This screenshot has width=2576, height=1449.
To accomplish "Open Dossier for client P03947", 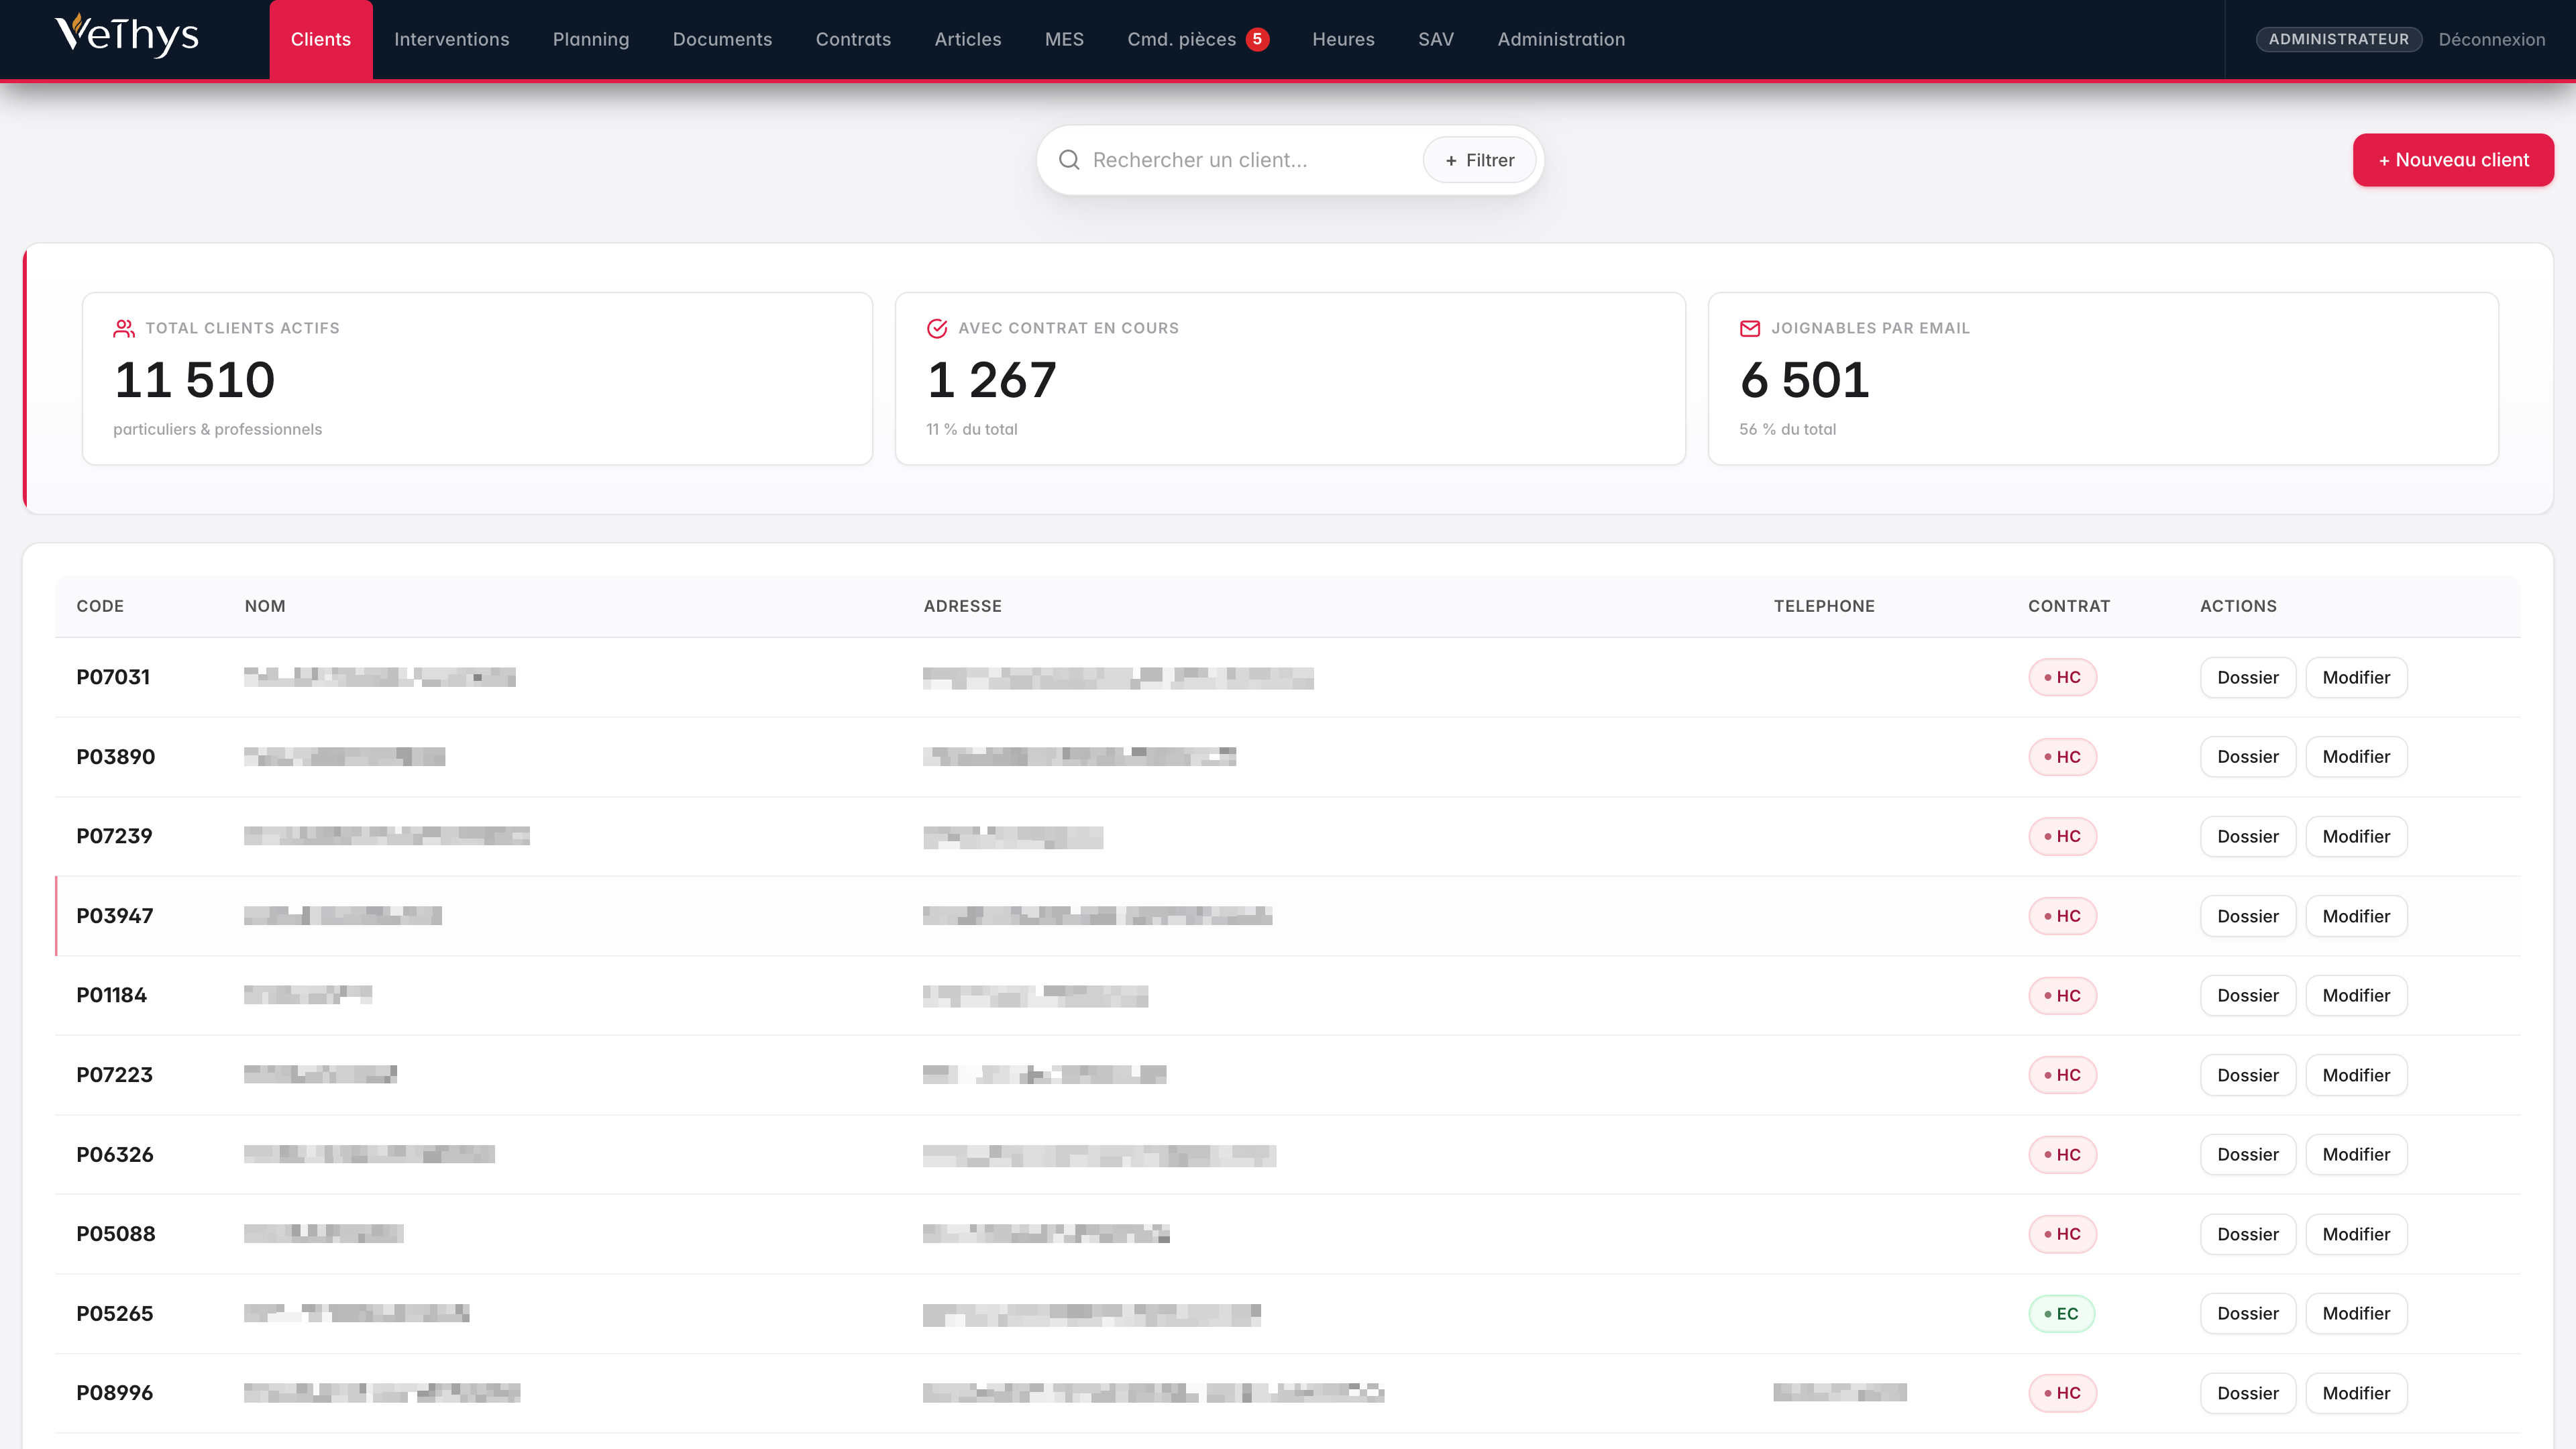I will pos(2248,916).
